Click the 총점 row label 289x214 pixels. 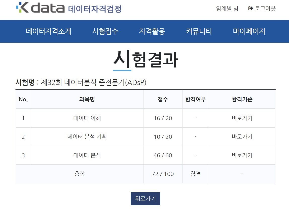[x=80, y=174]
